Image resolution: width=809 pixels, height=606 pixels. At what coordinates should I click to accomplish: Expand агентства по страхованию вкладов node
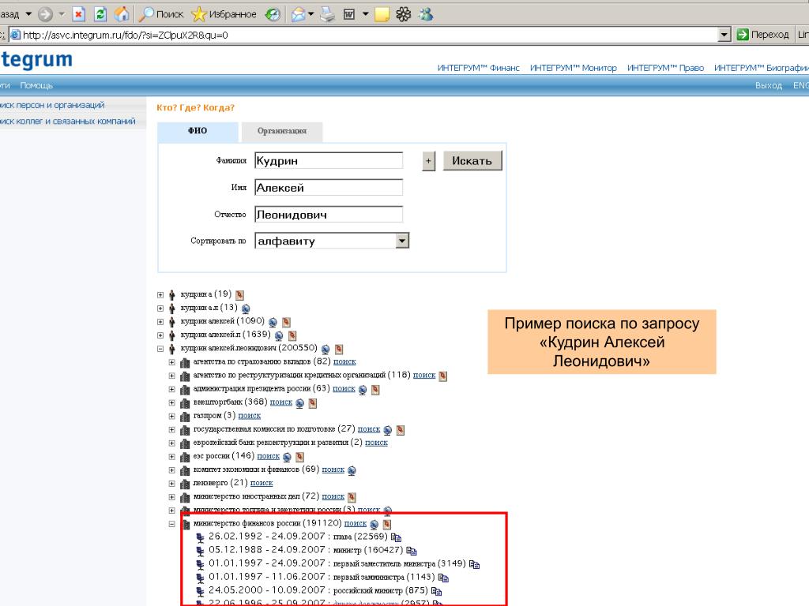coord(172,362)
